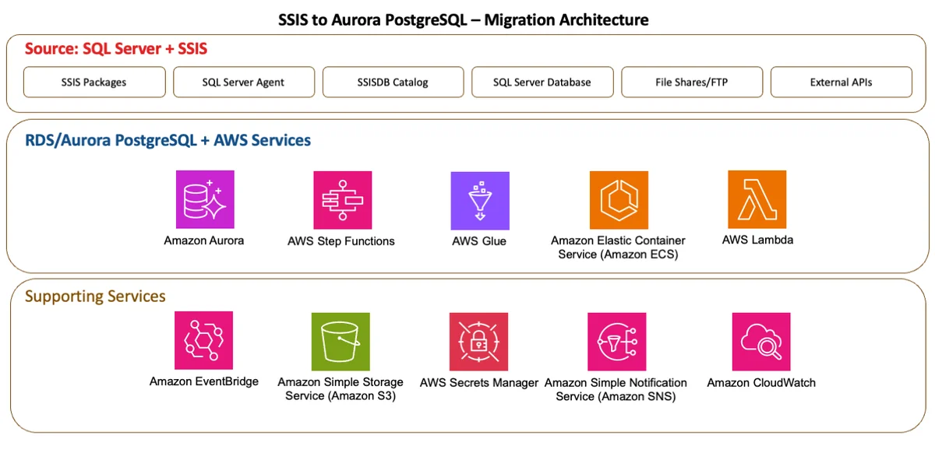The image size is (935, 453).
Task: Click the 'Source: SQL Server + SSIS' heading
Action: pos(116,49)
